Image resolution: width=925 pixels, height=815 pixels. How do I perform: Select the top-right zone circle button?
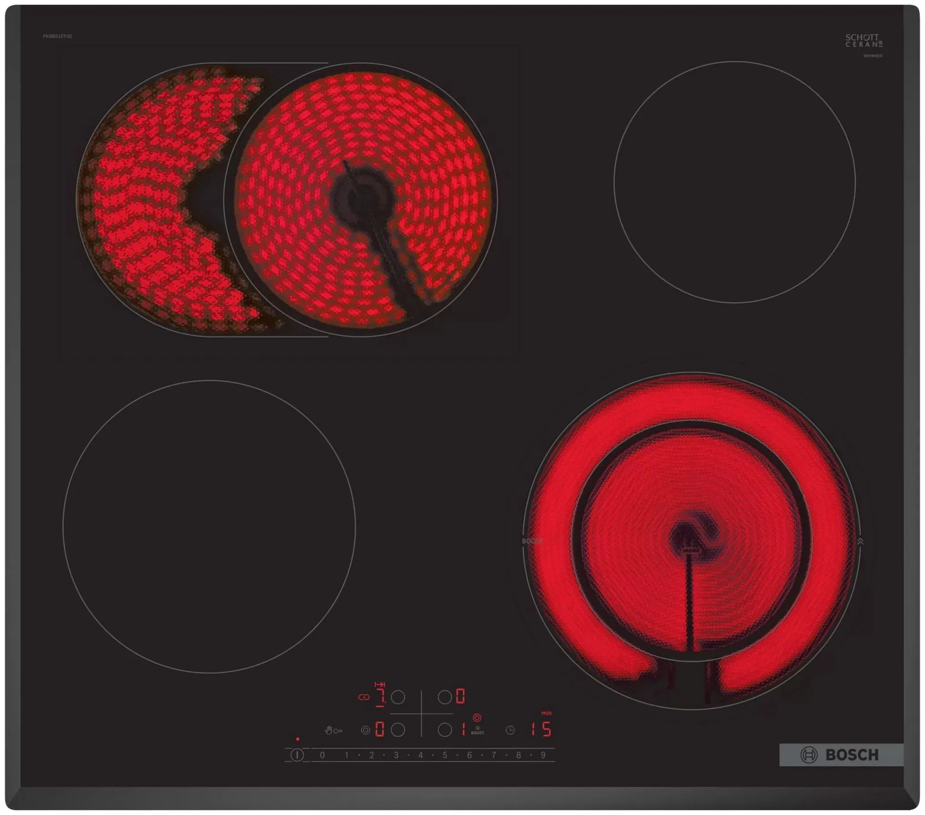(x=444, y=697)
